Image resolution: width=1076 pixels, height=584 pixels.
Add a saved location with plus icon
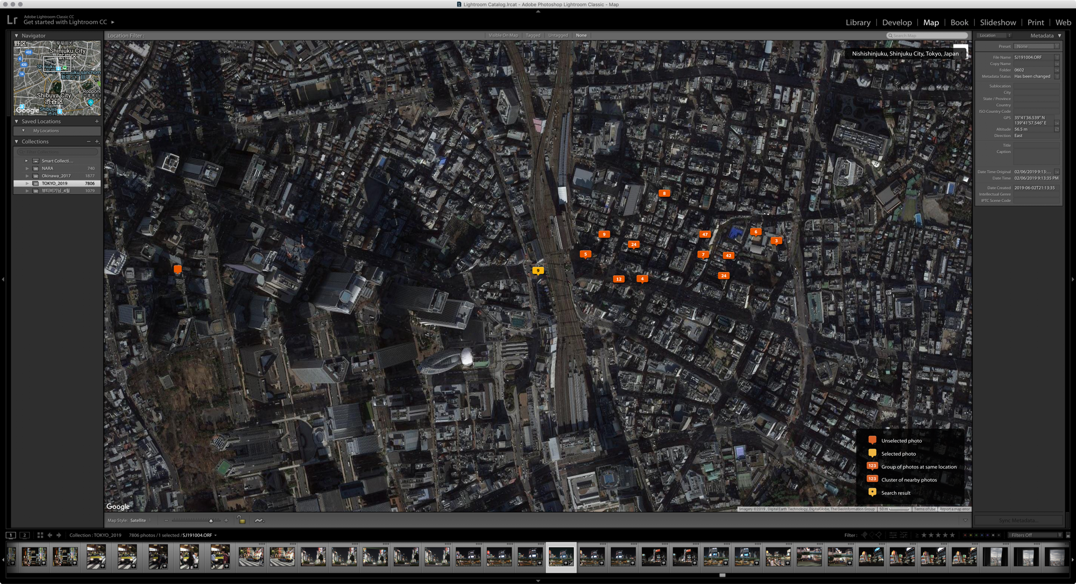[97, 121]
